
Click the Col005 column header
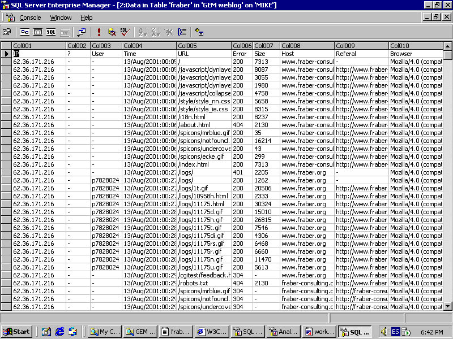click(204, 46)
